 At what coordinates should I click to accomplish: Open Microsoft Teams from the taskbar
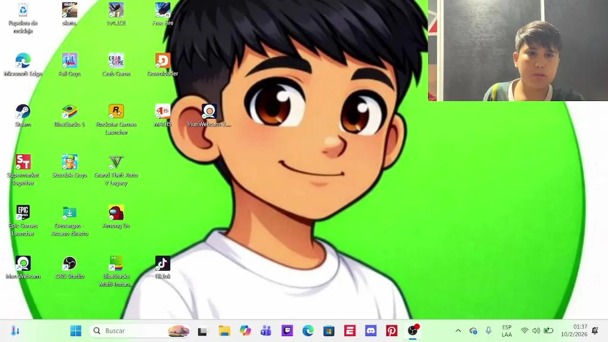[x=266, y=331]
